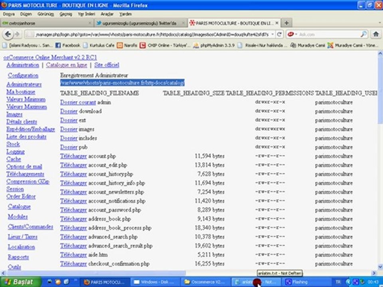This screenshot has width=383, height=287.
Task: Click the TR language indicator in tray
Action: pyautogui.click(x=338, y=282)
